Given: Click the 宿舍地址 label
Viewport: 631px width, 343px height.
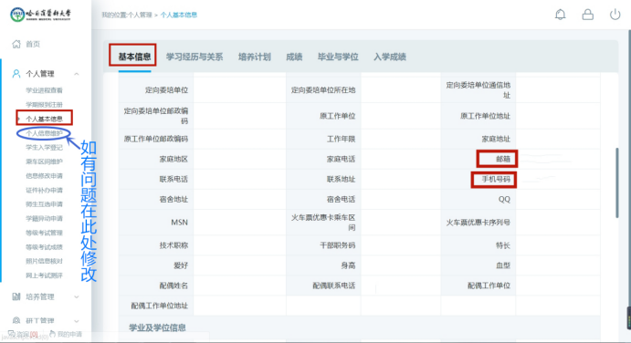Looking at the screenshot, I should 174,199.
